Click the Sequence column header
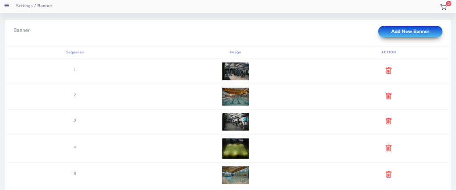456x190 pixels. [x=75, y=52]
